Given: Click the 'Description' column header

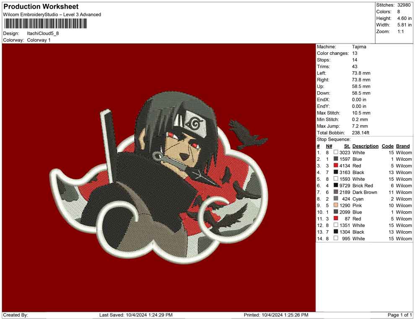Looking at the screenshot, I should pyautogui.click(x=365, y=146).
